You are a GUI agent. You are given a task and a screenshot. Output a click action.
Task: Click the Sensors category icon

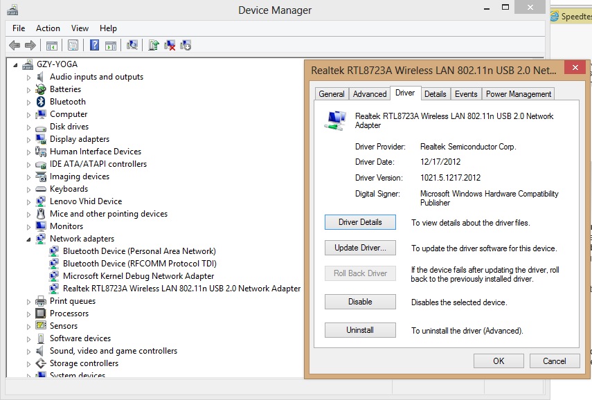coord(41,325)
